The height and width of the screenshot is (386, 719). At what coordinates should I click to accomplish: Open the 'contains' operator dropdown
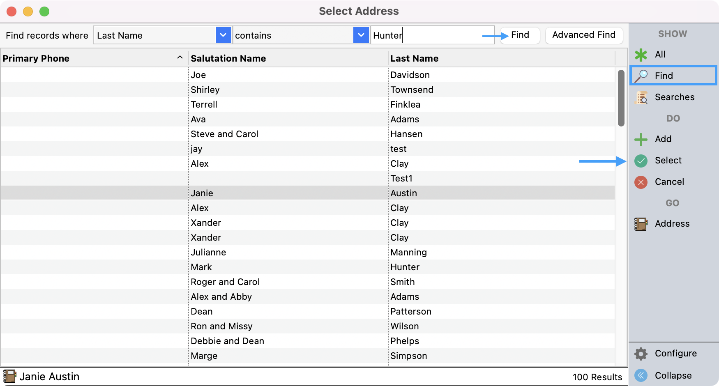tap(360, 35)
